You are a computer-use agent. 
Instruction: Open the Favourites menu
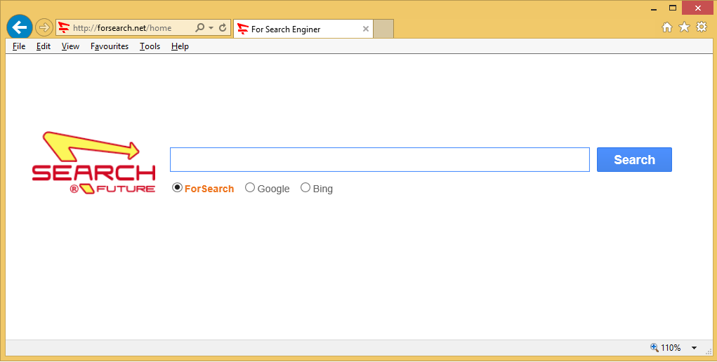(110, 46)
